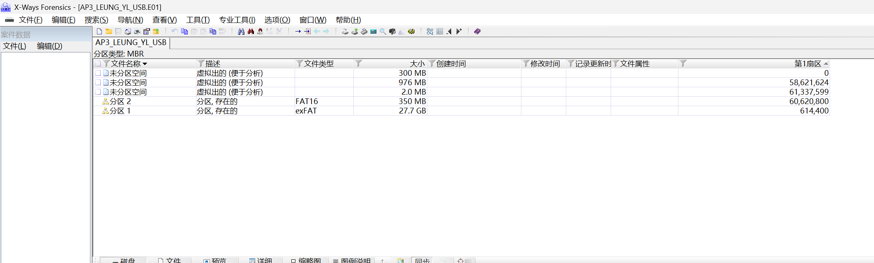The width and height of the screenshot is (874, 263).
Task: Click the yellow gear toolbar icon
Action: coord(411,32)
